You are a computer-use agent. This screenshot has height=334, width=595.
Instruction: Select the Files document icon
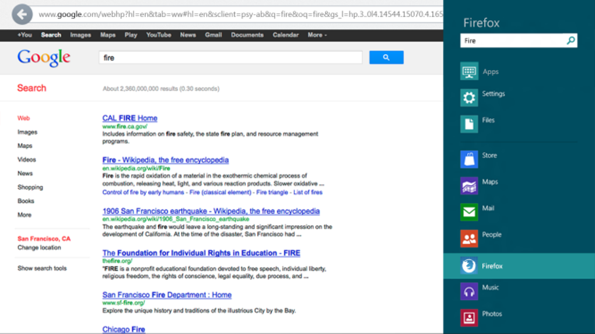469,124
